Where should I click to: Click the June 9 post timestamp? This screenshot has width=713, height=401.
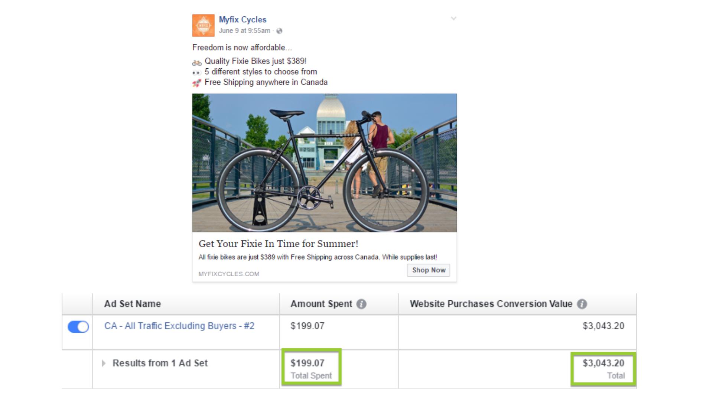click(x=244, y=31)
